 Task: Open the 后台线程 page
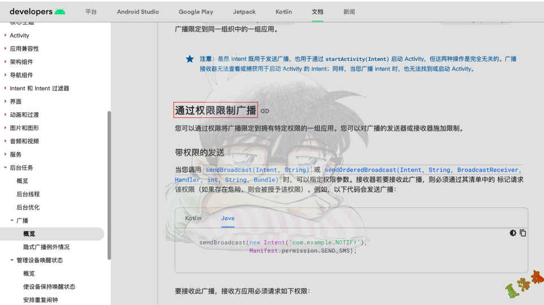28,194
